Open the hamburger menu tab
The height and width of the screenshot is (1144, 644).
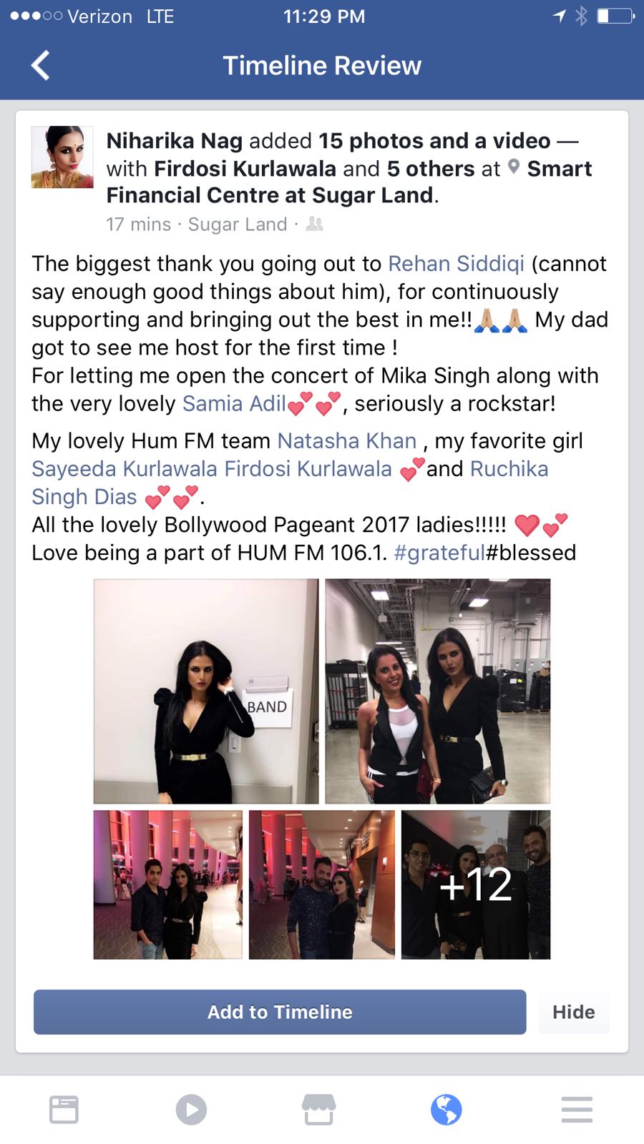[x=577, y=1110]
